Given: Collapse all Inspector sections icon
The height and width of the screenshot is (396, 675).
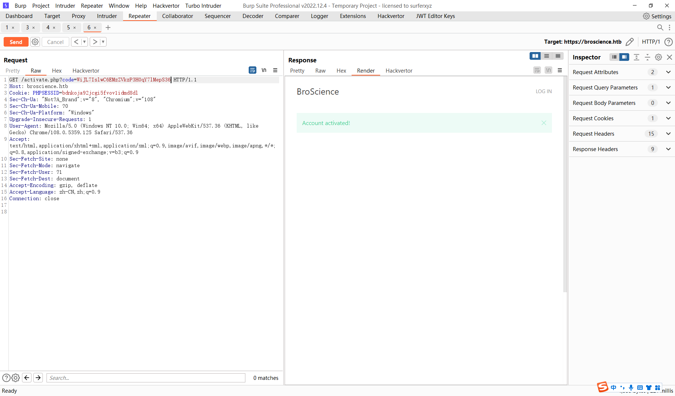Looking at the screenshot, I should pyautogui.click(x=647, y=57).
